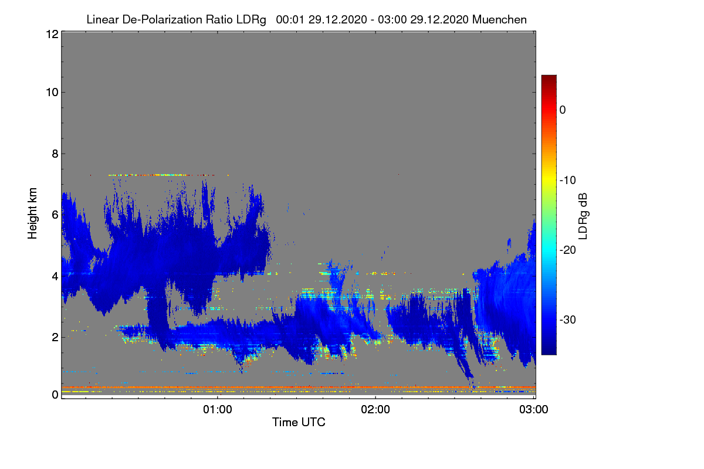Screen dimensions: 704x469
Task: Click the 'Time UTC' axis label
Action: click(x=299, y=422)
